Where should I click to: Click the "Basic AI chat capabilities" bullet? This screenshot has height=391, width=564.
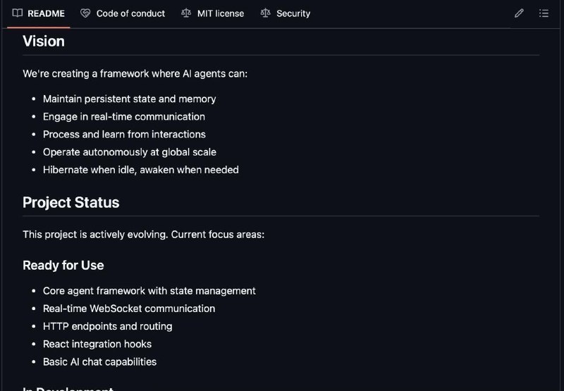point(99,361)
